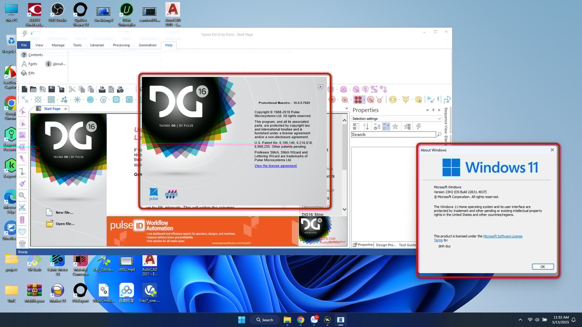Image resolution: width=582 pixels, height=327 pixels.
Task: Expand the four red circles tool dropdown arrow
Action: point(364,100)
